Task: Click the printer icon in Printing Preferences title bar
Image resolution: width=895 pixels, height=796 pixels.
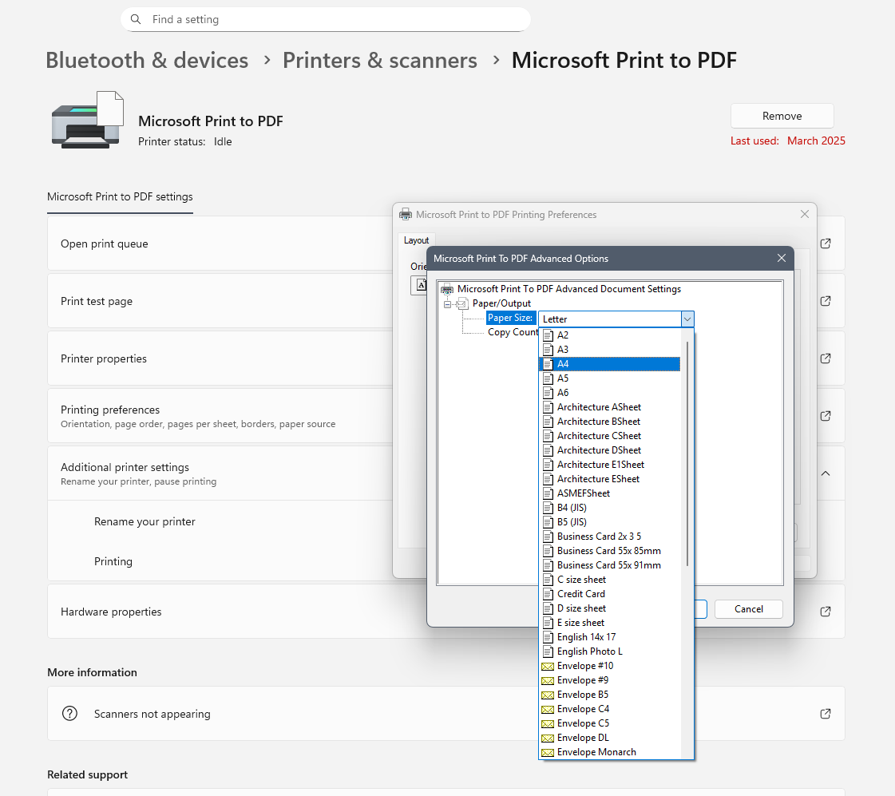Action: click(x=406, y=214)
